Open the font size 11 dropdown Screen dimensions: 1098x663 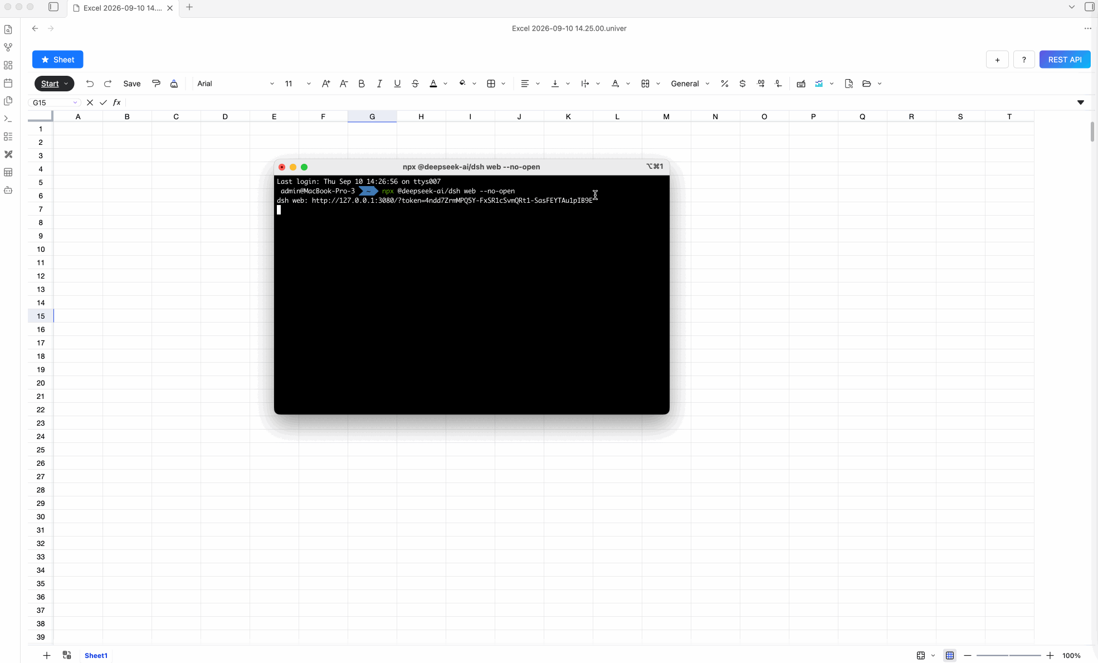[297, 84]
